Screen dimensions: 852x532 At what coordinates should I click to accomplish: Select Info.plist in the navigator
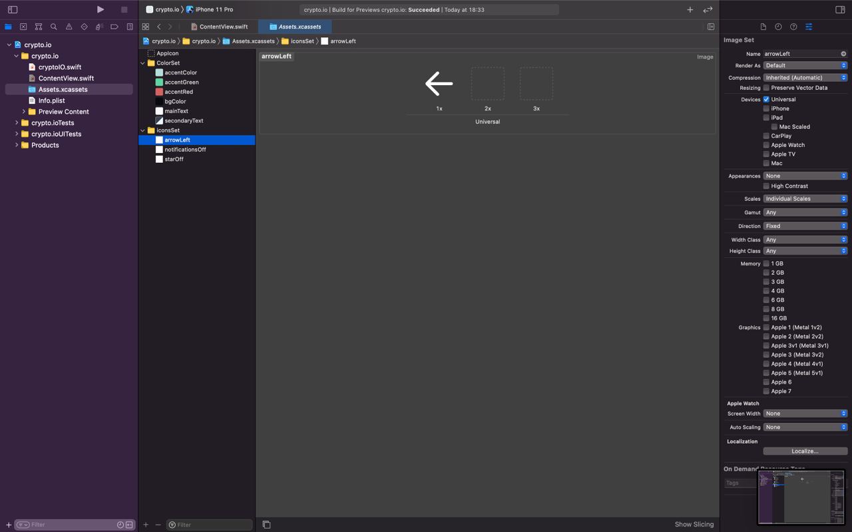tap(52, 100)
